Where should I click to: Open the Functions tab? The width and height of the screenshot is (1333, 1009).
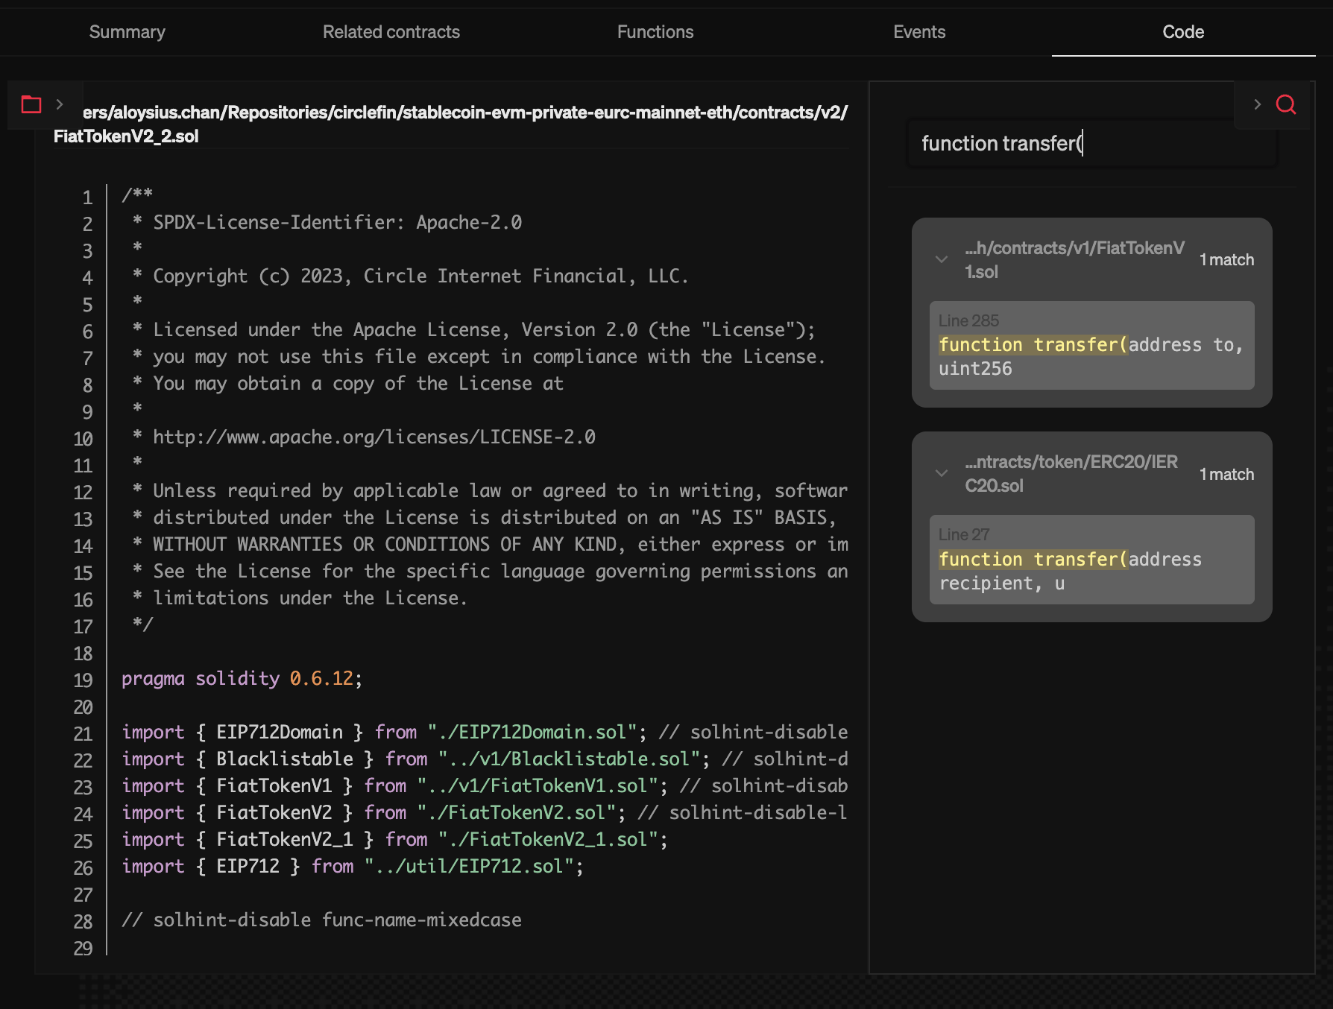click(655, 31)
